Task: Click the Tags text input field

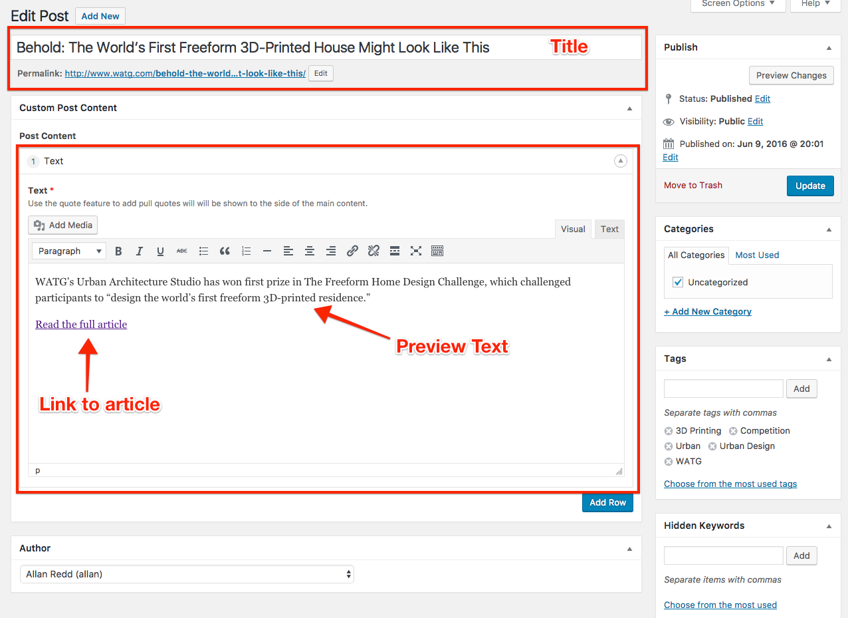Action: [x=723, y=388]
